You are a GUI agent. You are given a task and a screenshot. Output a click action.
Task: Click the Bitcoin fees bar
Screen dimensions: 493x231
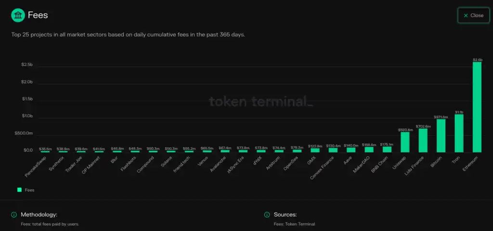(x=441, y=135)
